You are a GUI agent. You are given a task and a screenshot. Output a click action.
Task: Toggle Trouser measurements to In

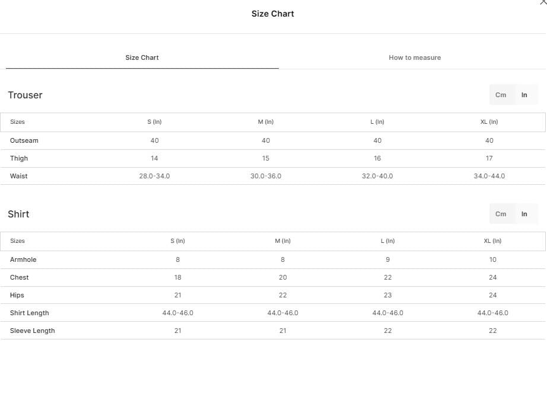[524, 95]
